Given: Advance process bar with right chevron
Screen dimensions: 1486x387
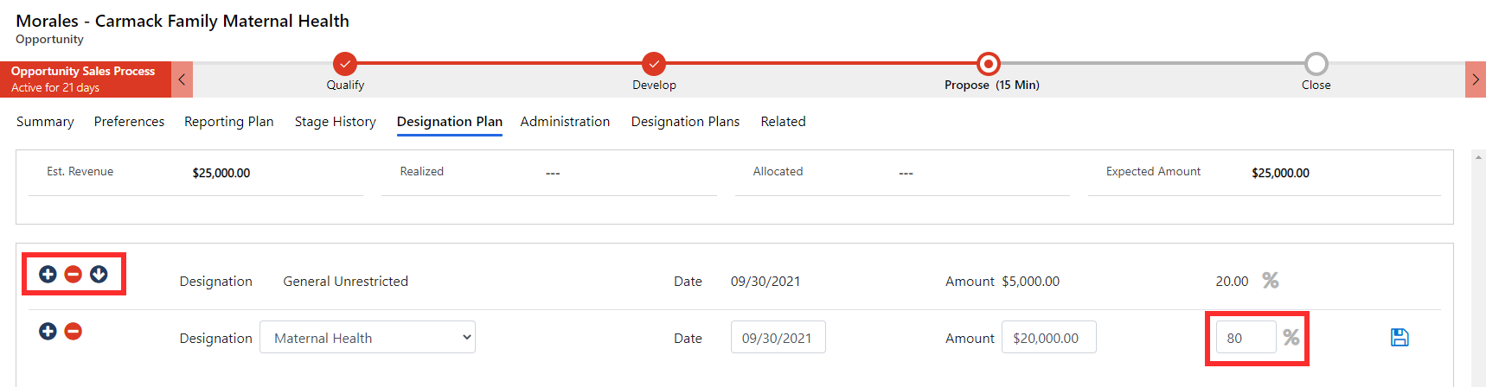Looking at the screenshot, I should coord(1476,79).
